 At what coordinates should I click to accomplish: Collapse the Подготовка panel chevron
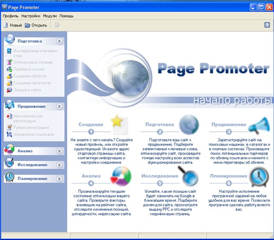click(60, 41)
